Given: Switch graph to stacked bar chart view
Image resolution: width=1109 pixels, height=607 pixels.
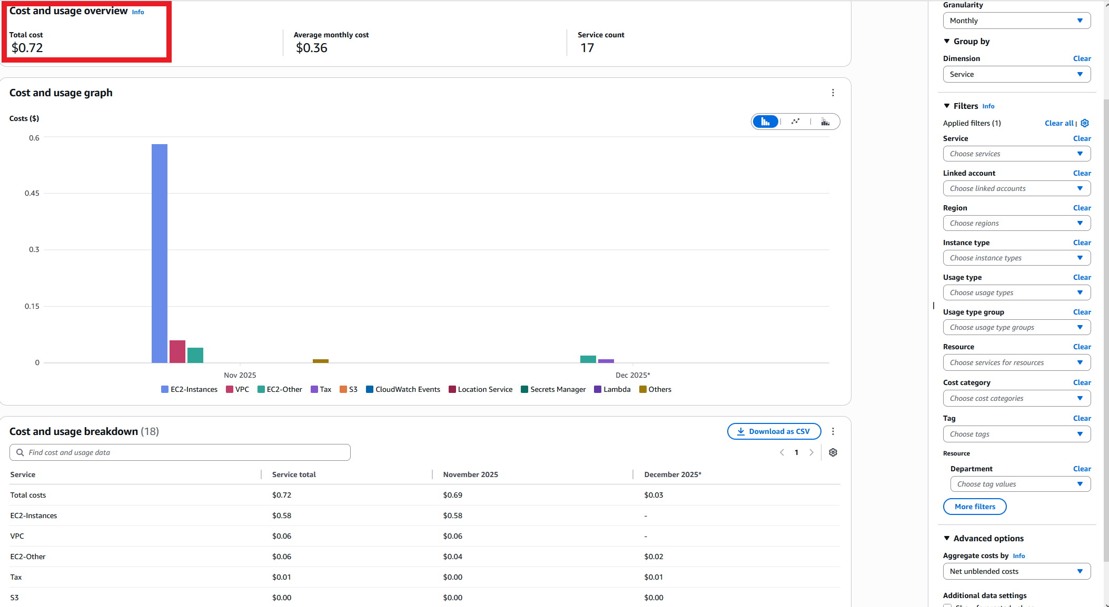Looking at the screenshot, I should tap(825, 122).
